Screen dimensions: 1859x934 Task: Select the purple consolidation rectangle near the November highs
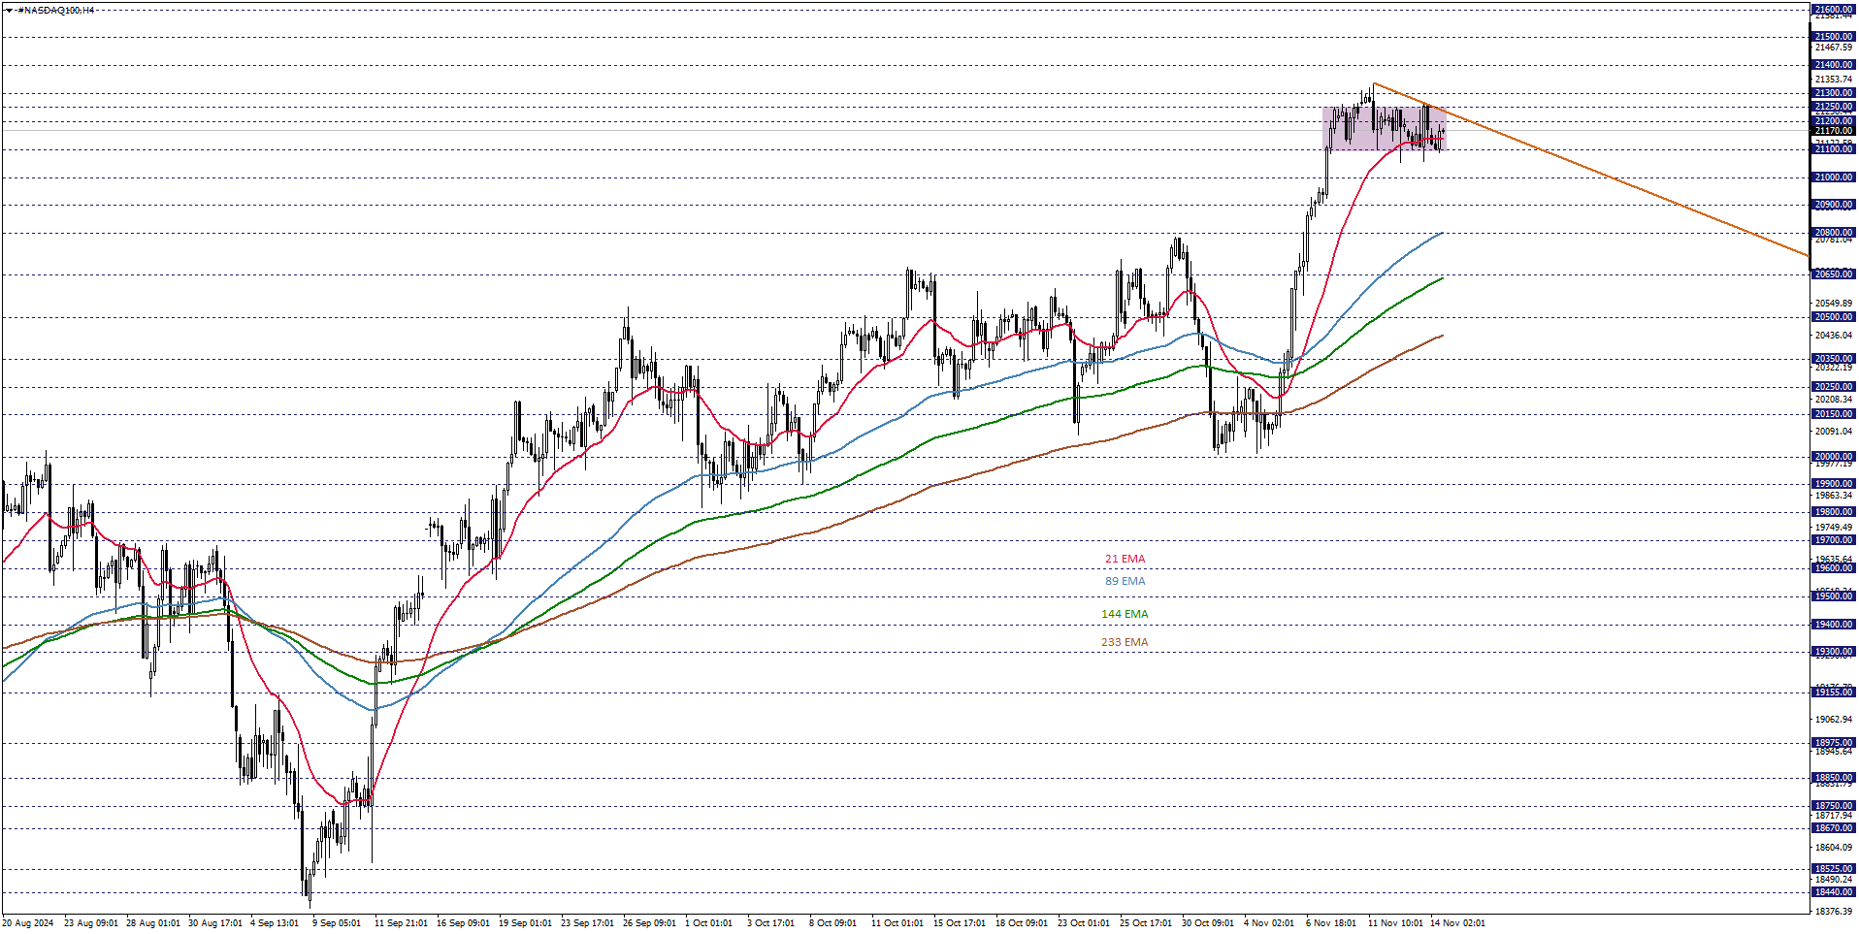(x=1385, y=128)
